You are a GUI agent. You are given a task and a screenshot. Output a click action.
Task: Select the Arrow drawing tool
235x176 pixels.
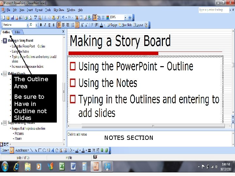coord(36,150)
